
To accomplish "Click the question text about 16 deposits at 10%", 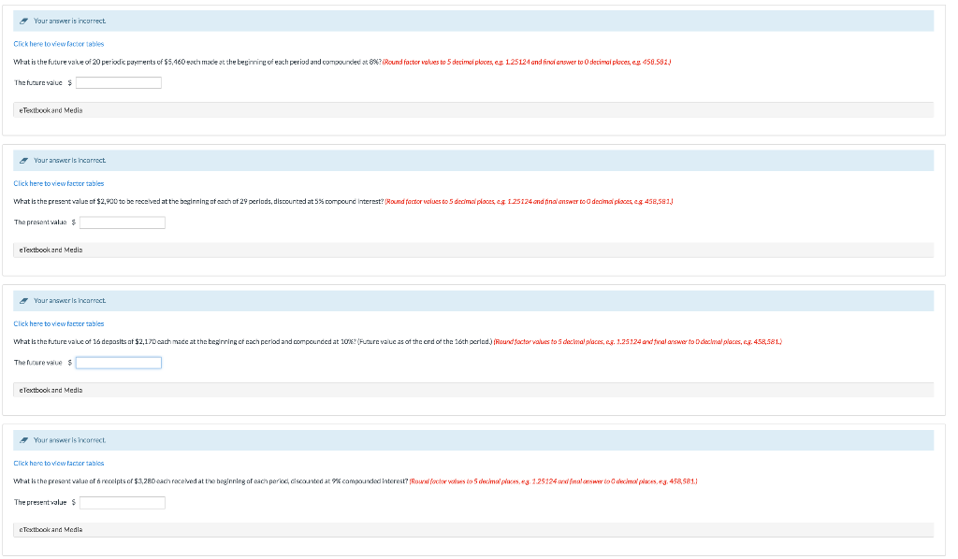I will pyautogui.click(x=253, y=342).
